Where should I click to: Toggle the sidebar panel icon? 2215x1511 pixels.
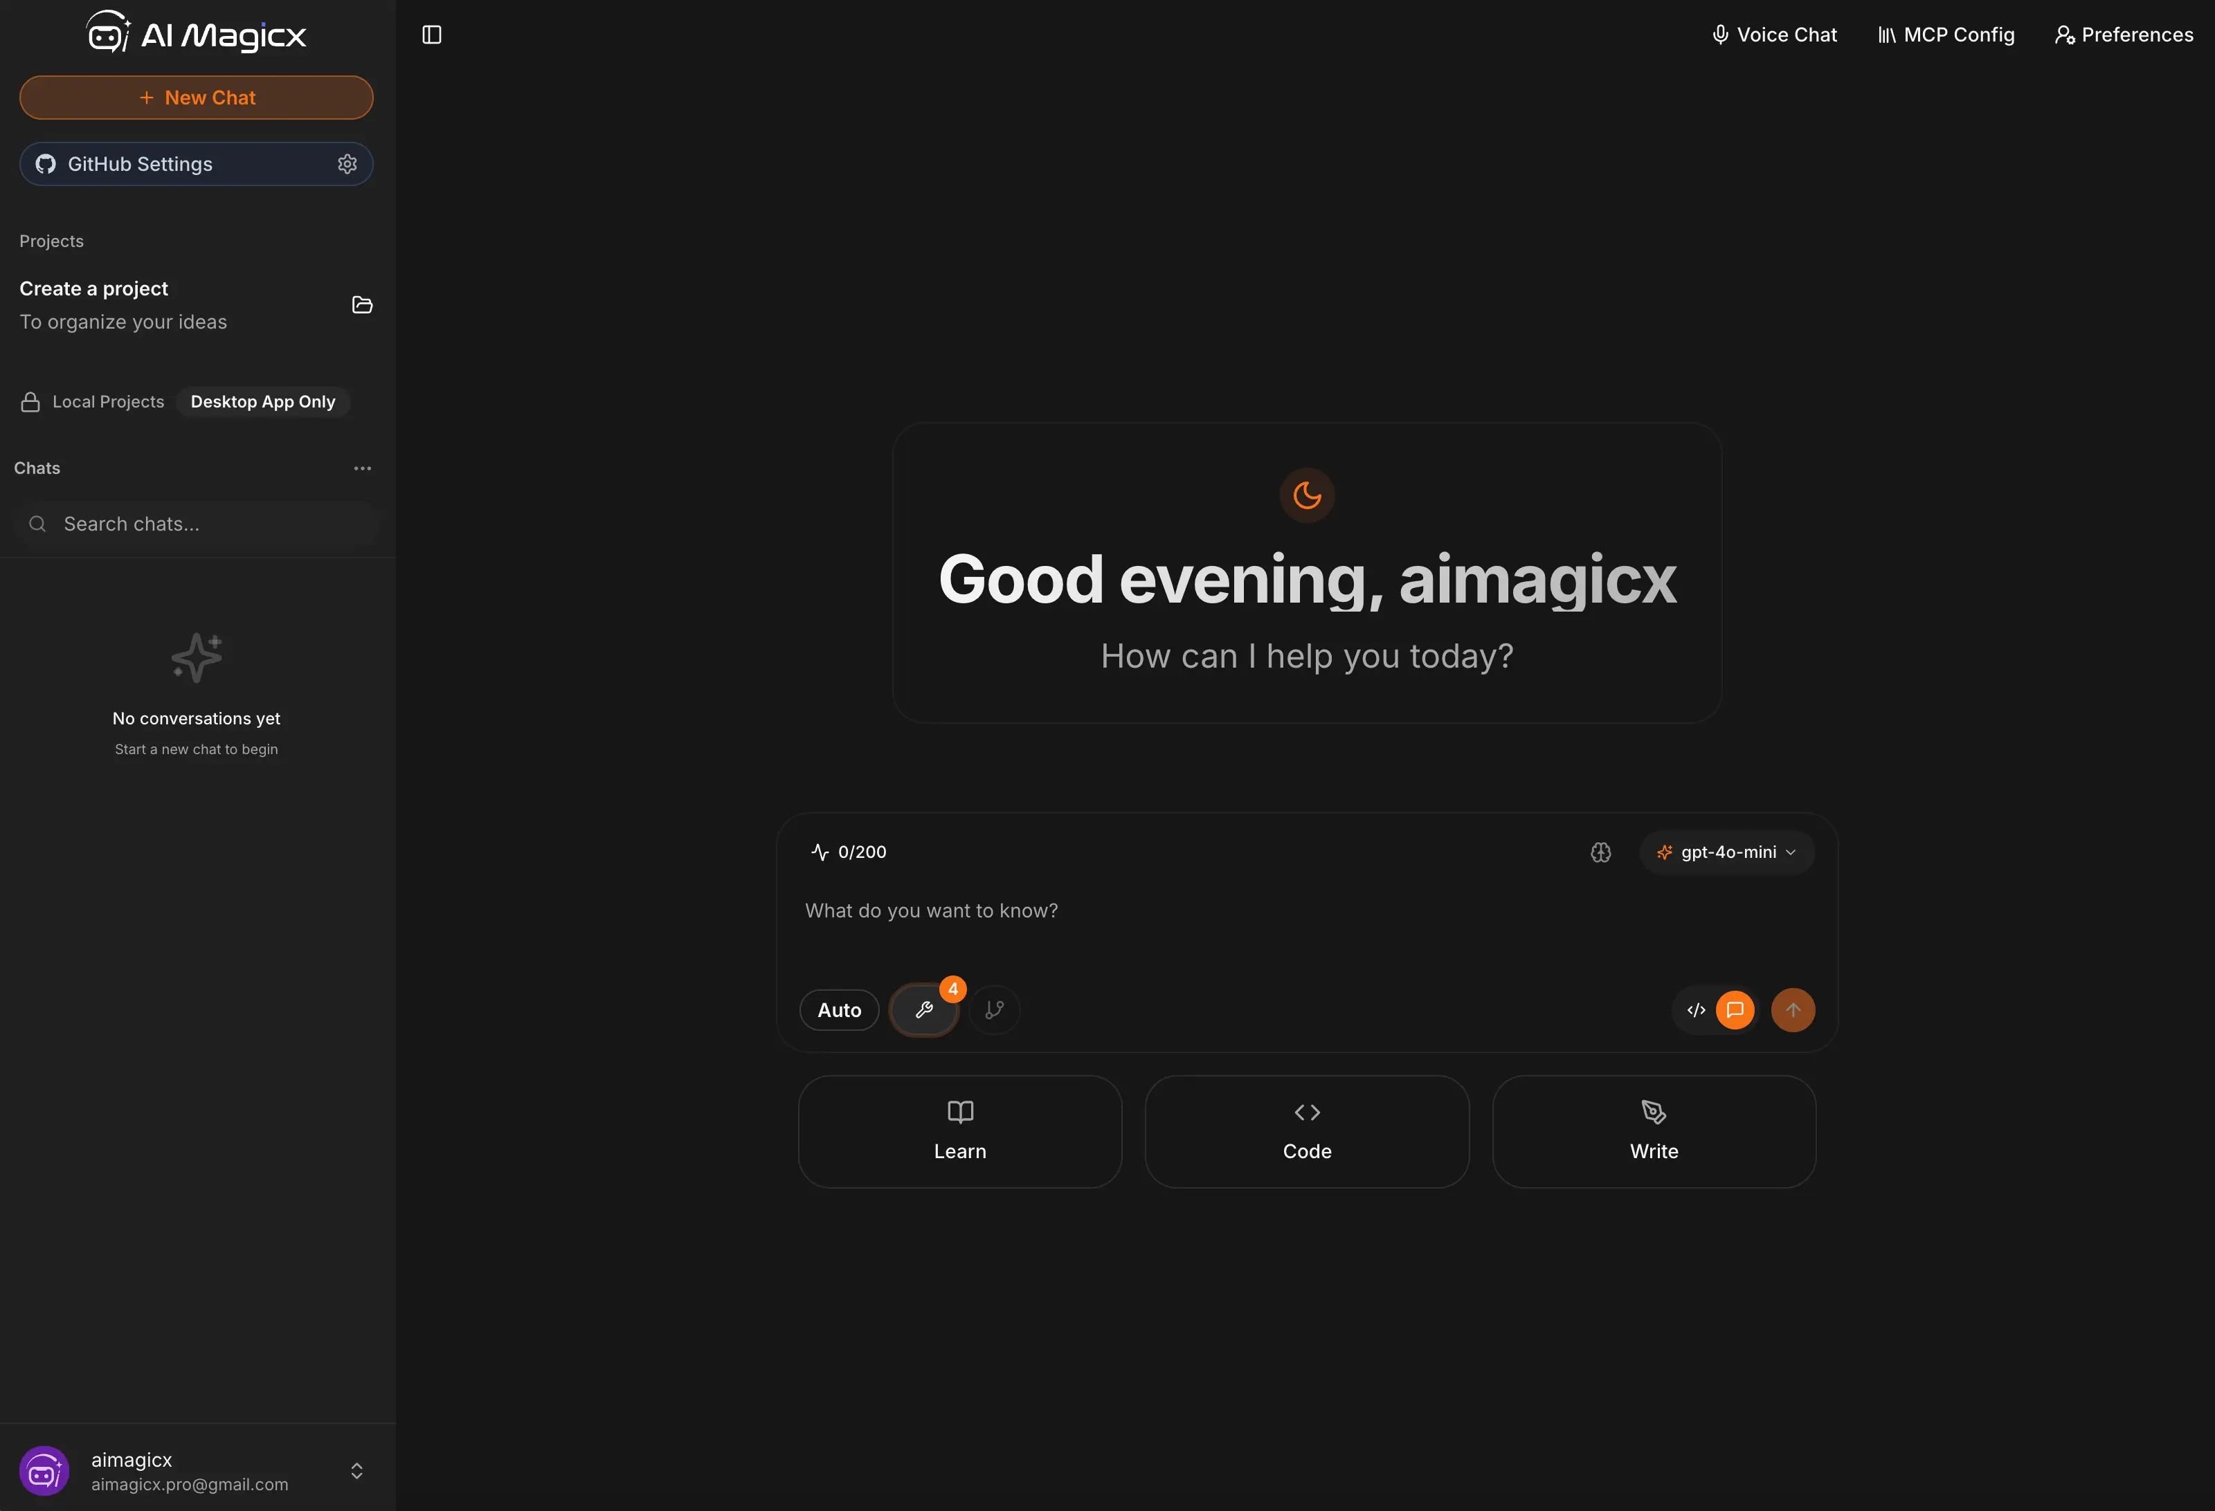[x=432, y=35]
